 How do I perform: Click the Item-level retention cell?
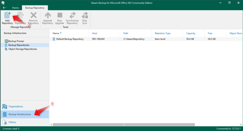[160, 39]
